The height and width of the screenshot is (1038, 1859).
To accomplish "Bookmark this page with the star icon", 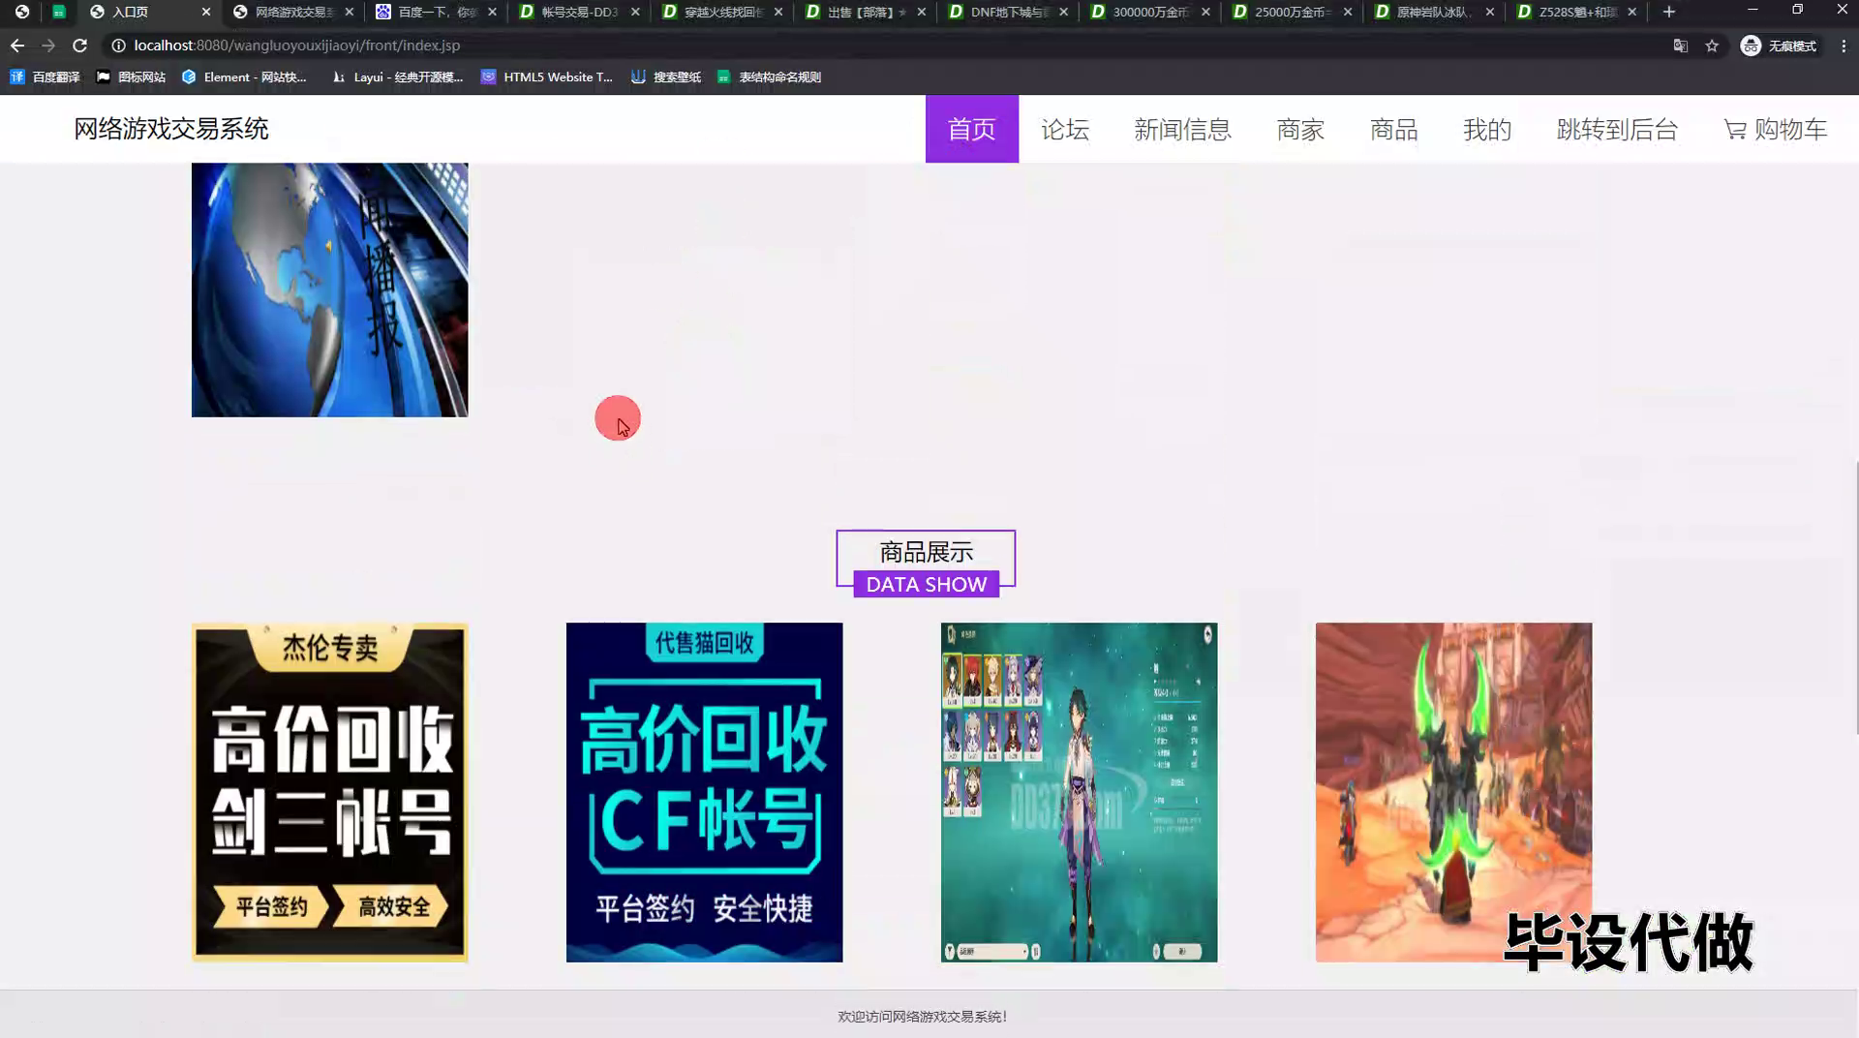I will click(x=1712, y=46).
